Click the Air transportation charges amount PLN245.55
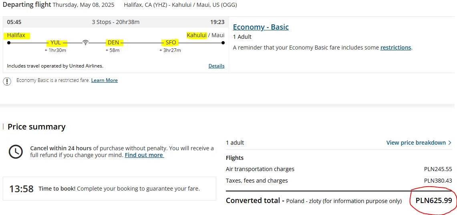Image resolution: width=457 pixels, height=215 pixels. (438, 169)
